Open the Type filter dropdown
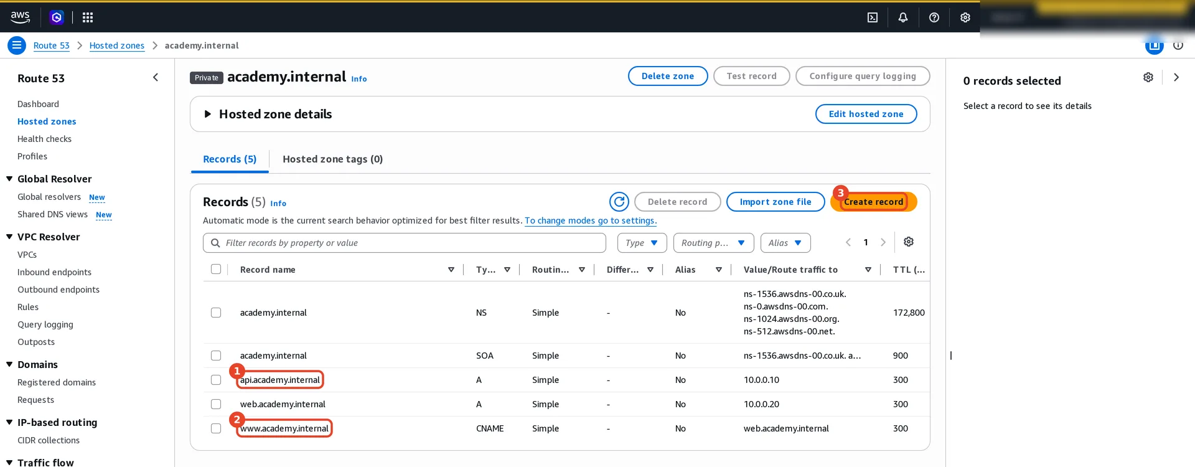The image size is (1195, 467). (x=642, y=243)
